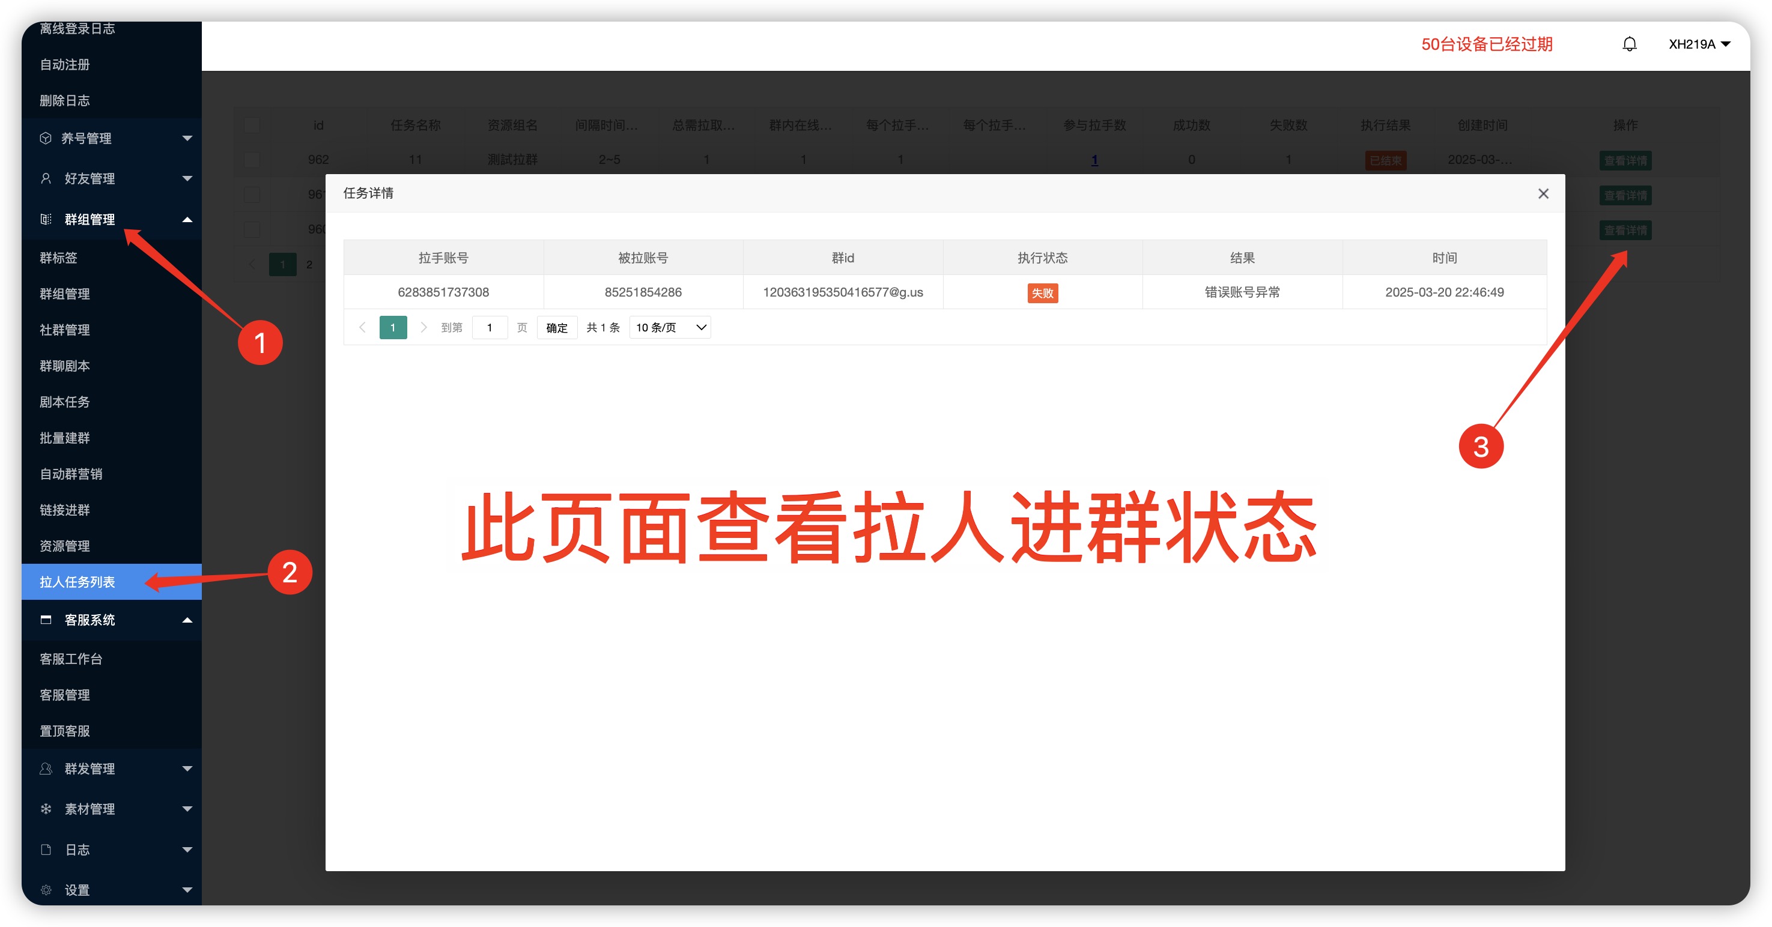Click the 客服系统 window icon

[x=46, y=620]
